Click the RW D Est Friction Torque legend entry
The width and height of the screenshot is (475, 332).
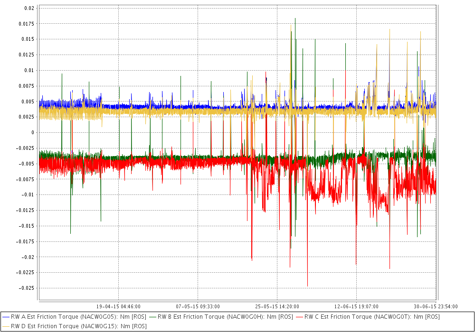point(75,326)
